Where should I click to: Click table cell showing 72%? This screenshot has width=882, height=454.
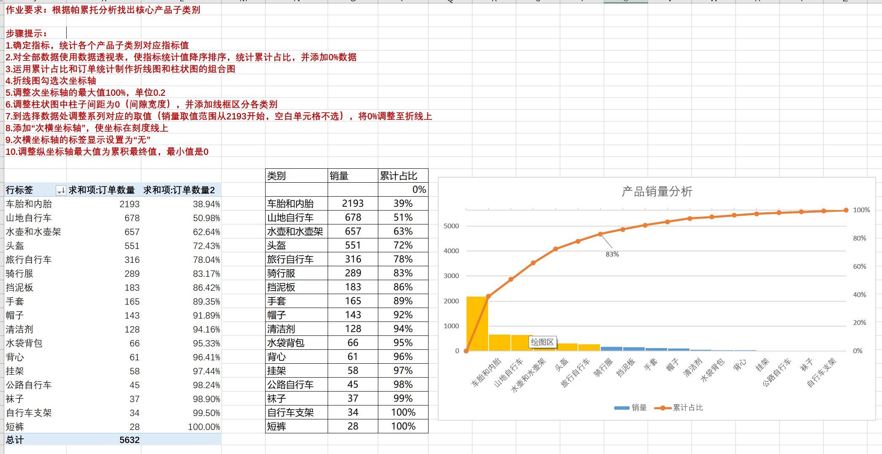pos(403,245)
